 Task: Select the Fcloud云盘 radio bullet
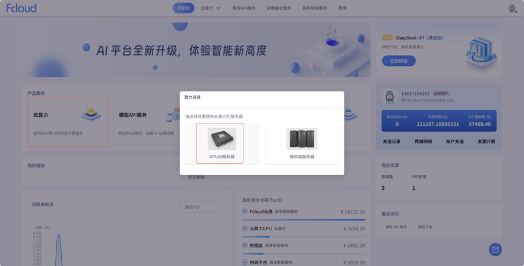(245, 212)
